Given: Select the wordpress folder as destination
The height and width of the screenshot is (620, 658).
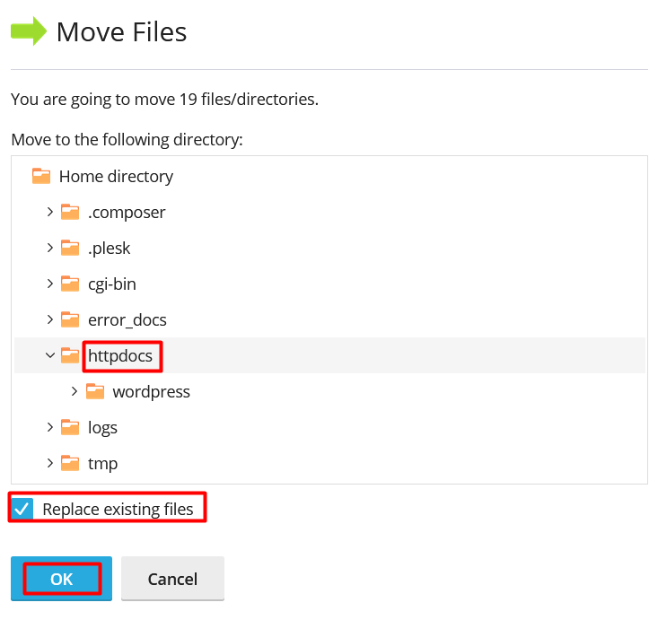Looking at the screenshot, I should [x=151, y=392].
